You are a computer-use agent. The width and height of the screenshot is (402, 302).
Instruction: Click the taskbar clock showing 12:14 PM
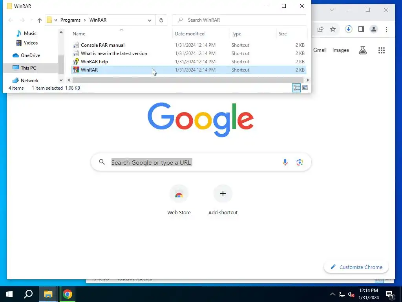(368, 294)
